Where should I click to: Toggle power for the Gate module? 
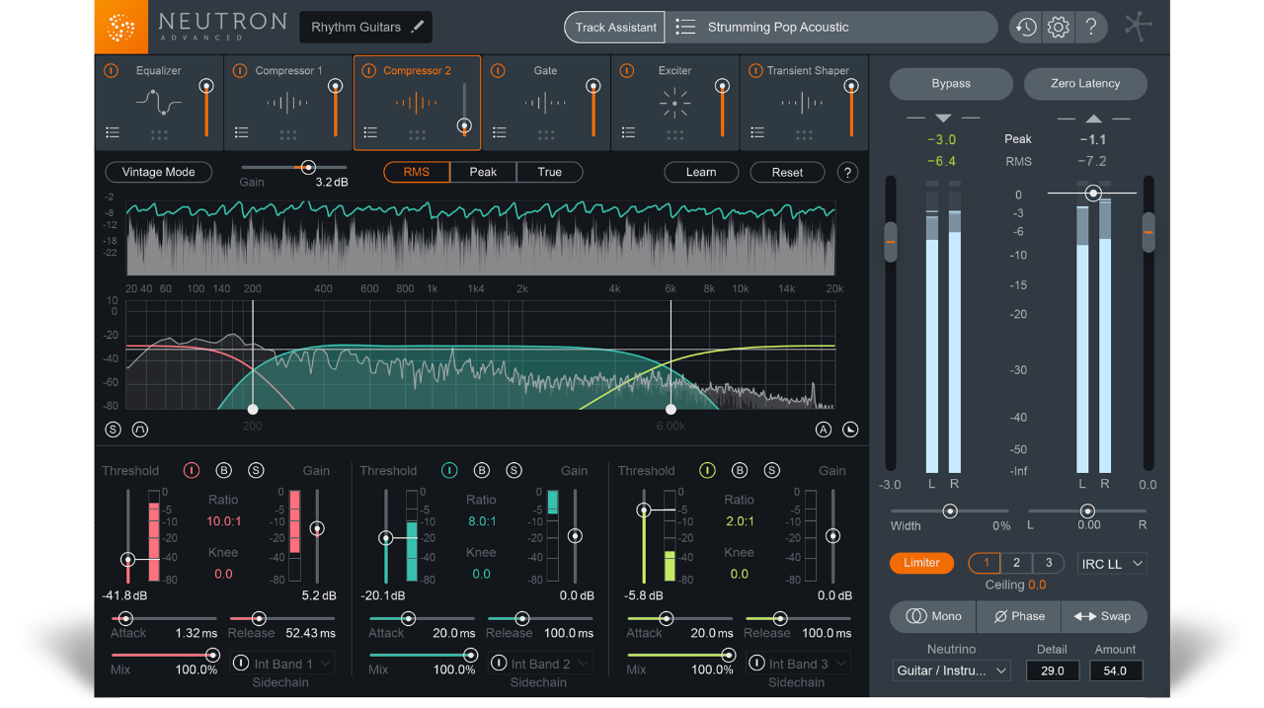tap(497, 70)
